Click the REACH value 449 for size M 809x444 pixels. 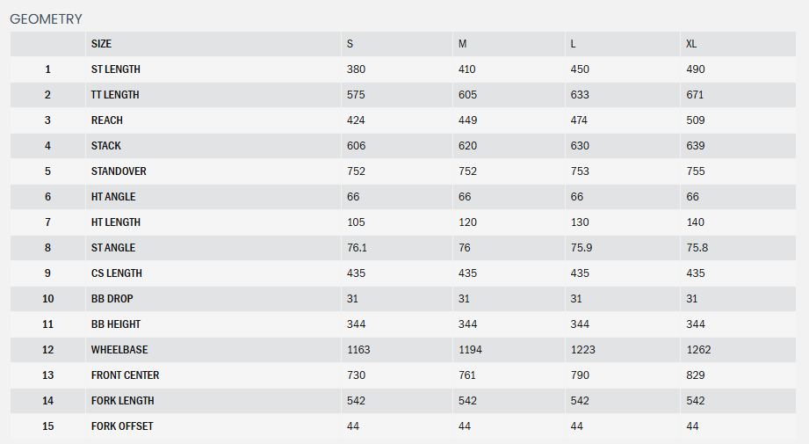coord(467,120)
